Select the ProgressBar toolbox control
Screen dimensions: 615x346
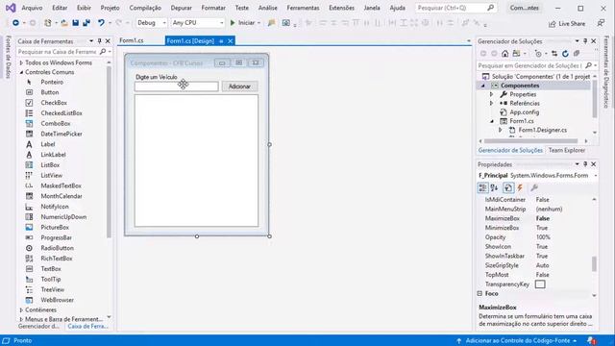click(x=56, y=237)
